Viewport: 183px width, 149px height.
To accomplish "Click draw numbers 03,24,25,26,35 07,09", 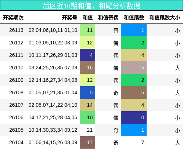I will pos(53,68).
